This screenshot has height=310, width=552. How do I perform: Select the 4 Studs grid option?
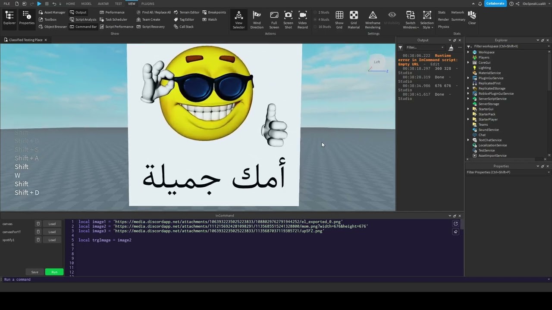pos(322,19)
